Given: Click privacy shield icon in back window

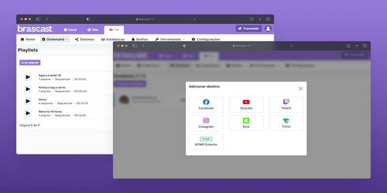Looking at the screenshot, I should (x=88, y=19).
